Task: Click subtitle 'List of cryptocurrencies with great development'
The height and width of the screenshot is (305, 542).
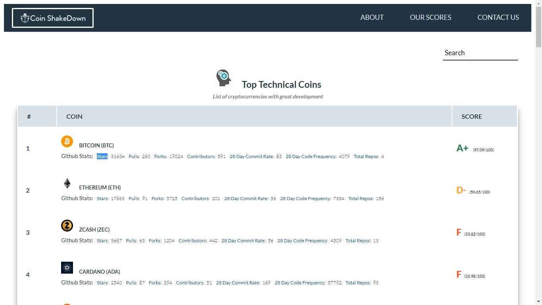Action: 268,97
